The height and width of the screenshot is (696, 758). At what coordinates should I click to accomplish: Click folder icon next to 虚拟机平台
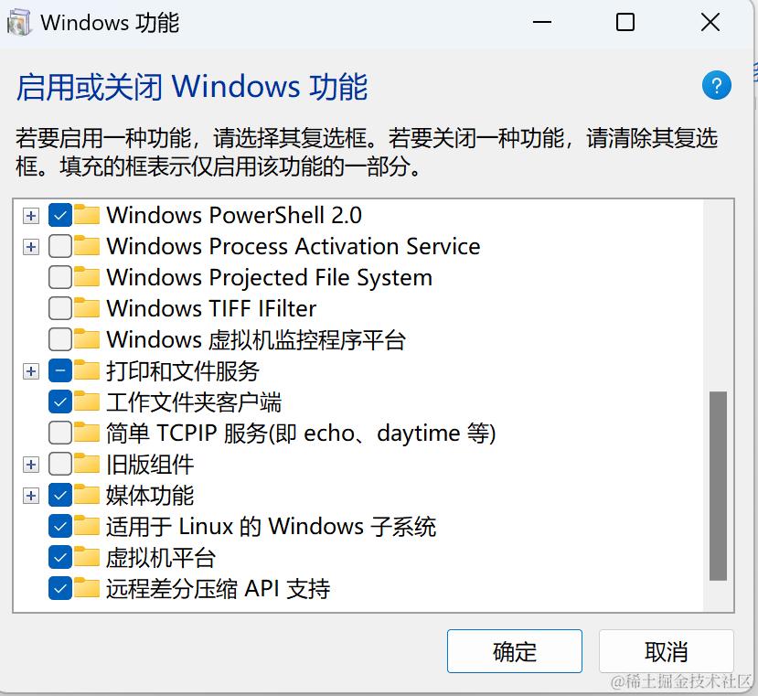88,558
